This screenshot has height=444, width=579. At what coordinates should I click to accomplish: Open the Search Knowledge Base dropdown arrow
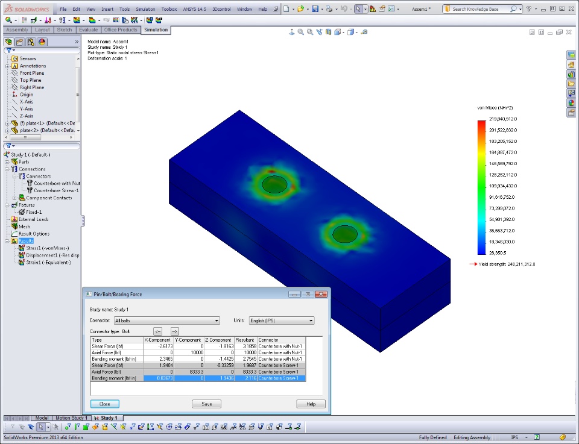click(520, 9)
